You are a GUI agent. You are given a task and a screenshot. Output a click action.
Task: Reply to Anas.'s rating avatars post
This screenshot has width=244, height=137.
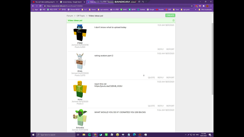point(160,78)
